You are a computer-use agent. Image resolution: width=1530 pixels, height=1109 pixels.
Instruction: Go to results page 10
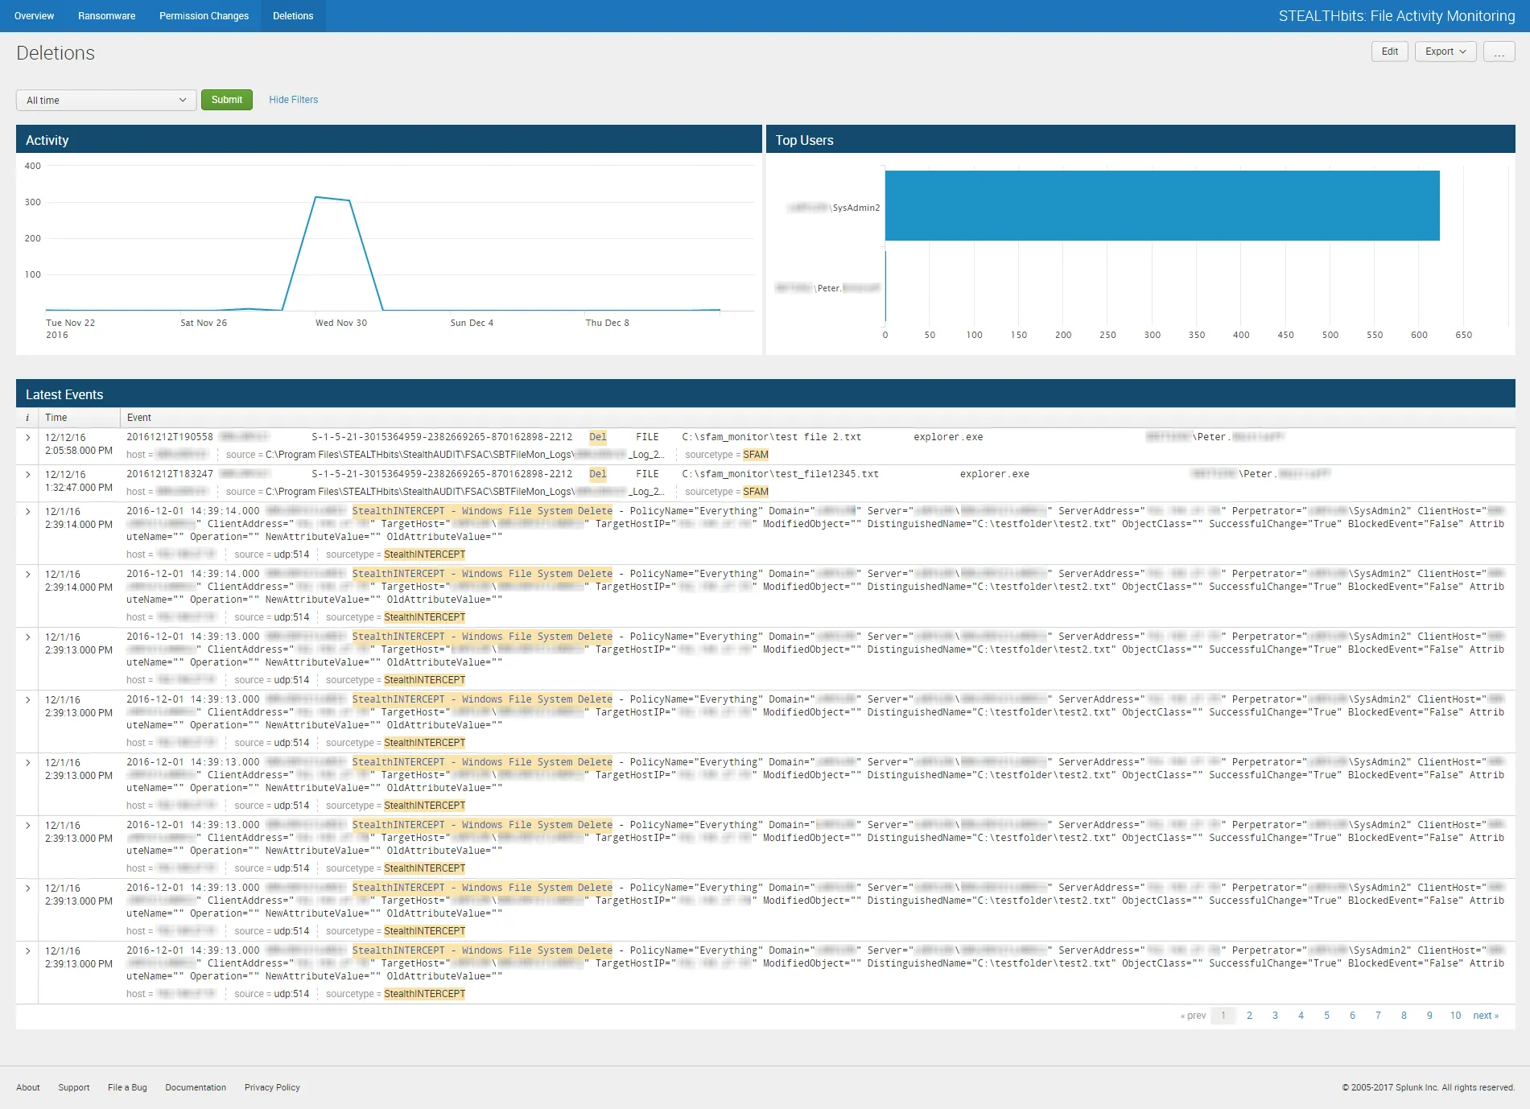pos(1455,1016)
